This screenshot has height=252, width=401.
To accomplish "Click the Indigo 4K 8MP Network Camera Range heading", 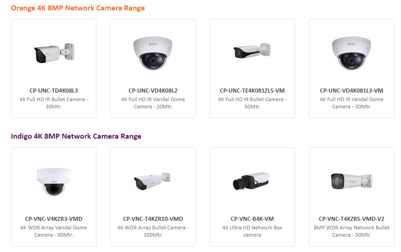I will (x=76, y=136).
